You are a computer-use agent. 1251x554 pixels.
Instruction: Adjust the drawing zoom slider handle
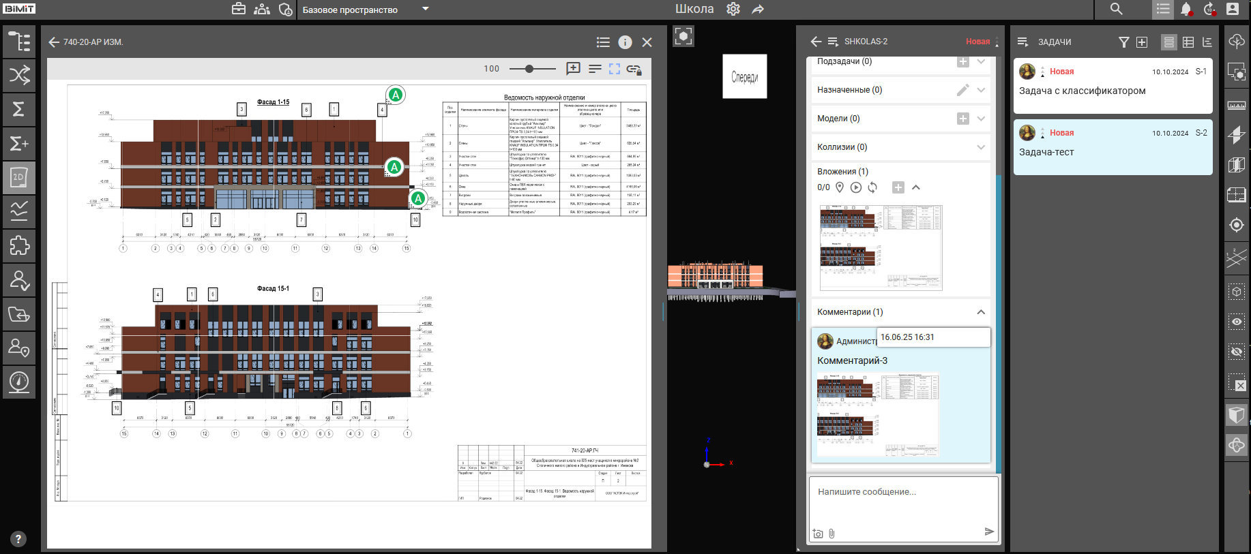[529, 69]
